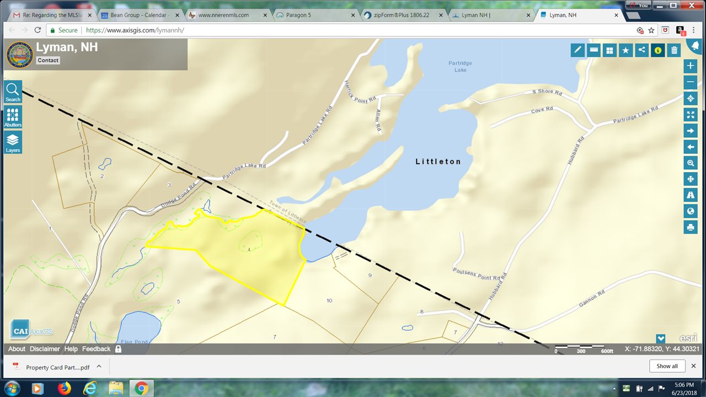The image size is (706, 397).
Task: Open the Abutters tool
Action: (13, 117)
